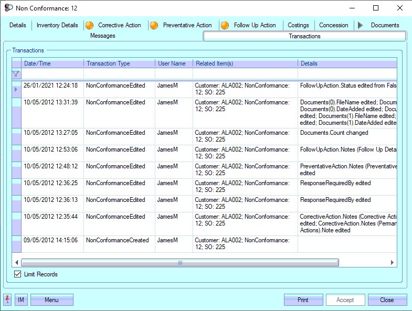The image size is (412, 311).
Task: Click the horizontal scrollbar right arrow
Action: tap(392, 262)
